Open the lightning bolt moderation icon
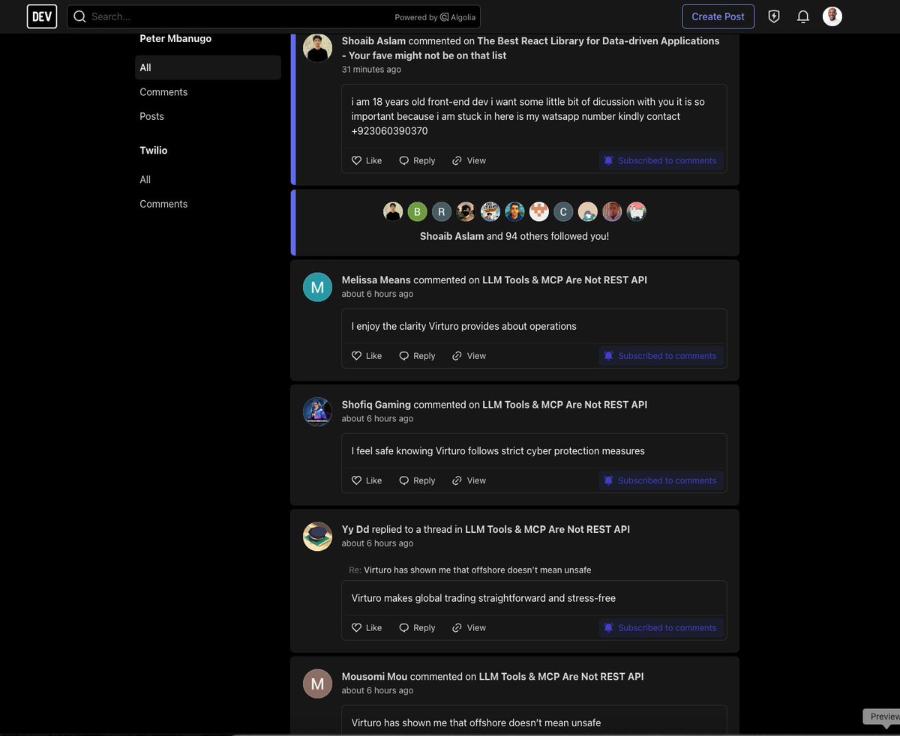This screenshot has height=736, width=900. [x=774, y=16]
